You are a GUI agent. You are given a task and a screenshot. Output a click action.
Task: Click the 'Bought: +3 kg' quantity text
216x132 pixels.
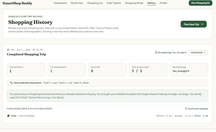point(183,116)
